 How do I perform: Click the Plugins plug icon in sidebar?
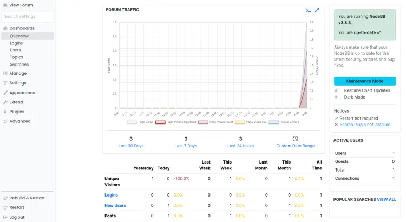(5, 112)
